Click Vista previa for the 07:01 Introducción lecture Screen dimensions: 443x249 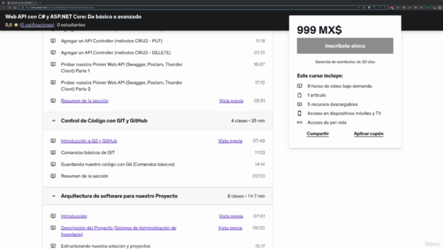point(230,216)
